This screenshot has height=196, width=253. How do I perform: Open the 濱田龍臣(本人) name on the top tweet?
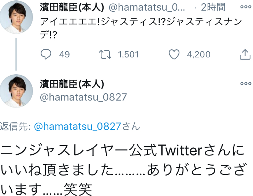point(72,7)
